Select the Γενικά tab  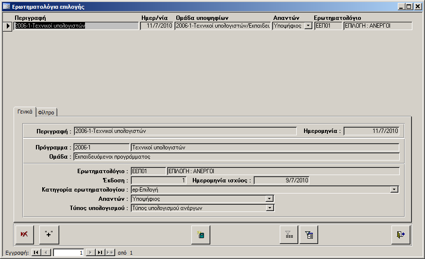(x=25, y=112)
